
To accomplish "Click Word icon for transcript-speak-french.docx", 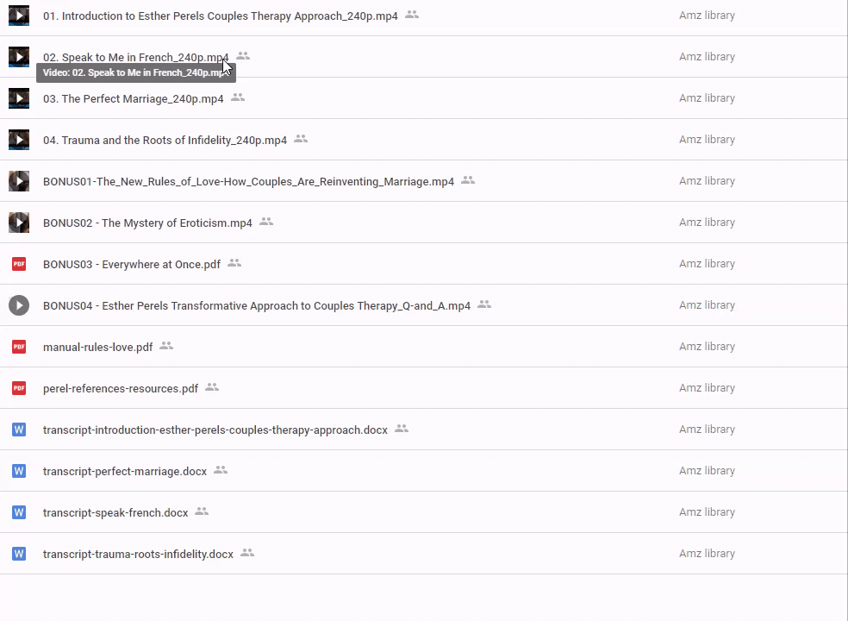I will [19, 512].
